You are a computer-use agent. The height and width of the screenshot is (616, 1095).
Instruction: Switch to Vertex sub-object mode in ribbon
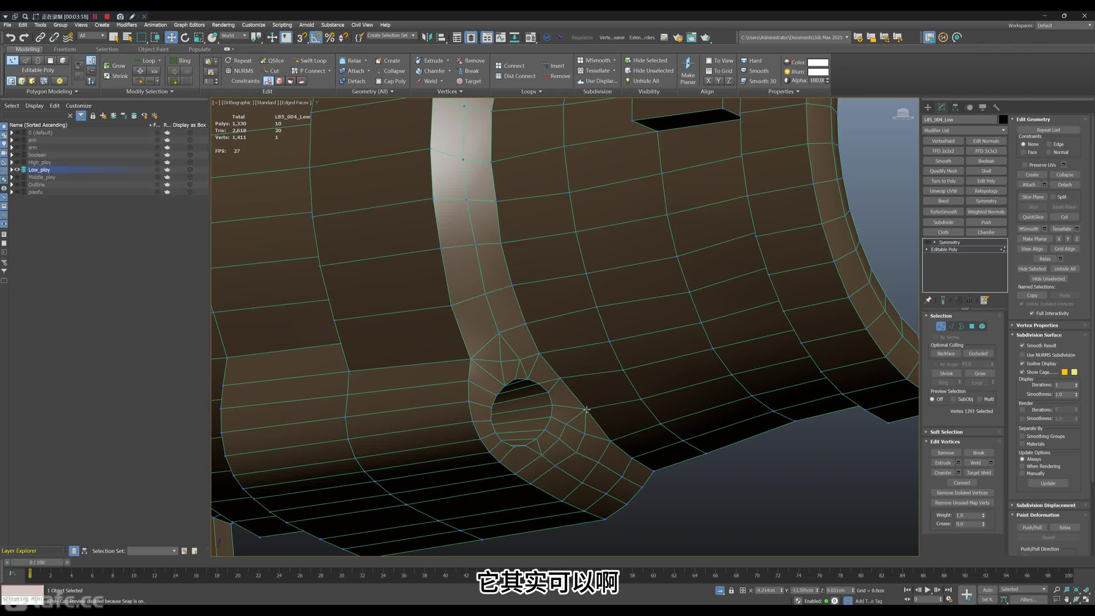point(12,60)
